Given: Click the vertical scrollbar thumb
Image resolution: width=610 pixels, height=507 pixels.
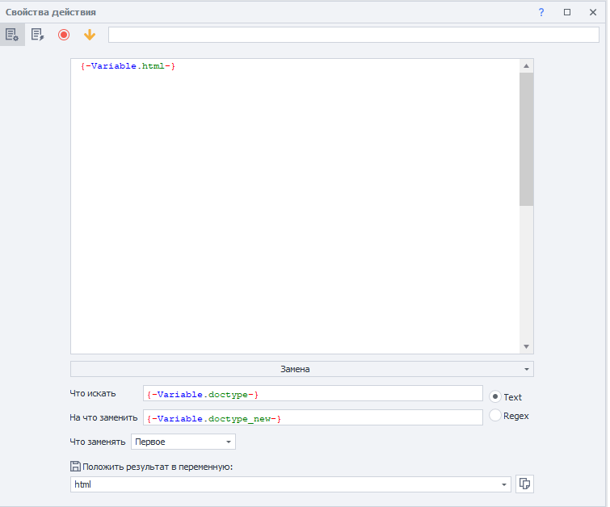Looking at the screenshot, I should (526, 139).
